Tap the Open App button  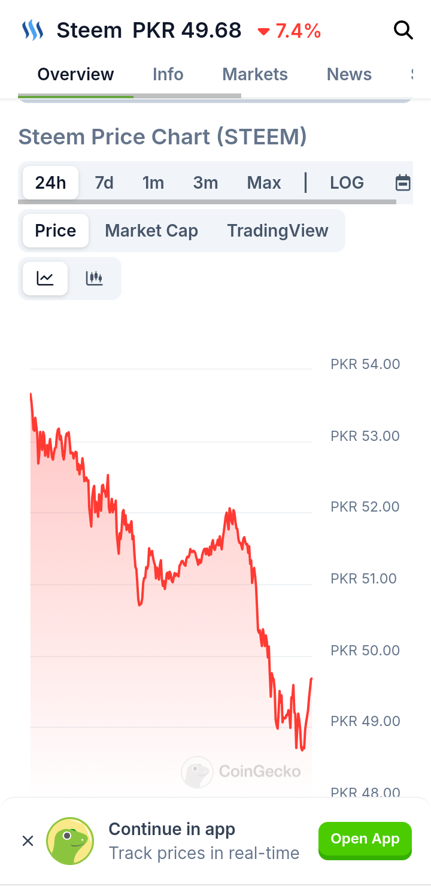(x=365, y=839)
